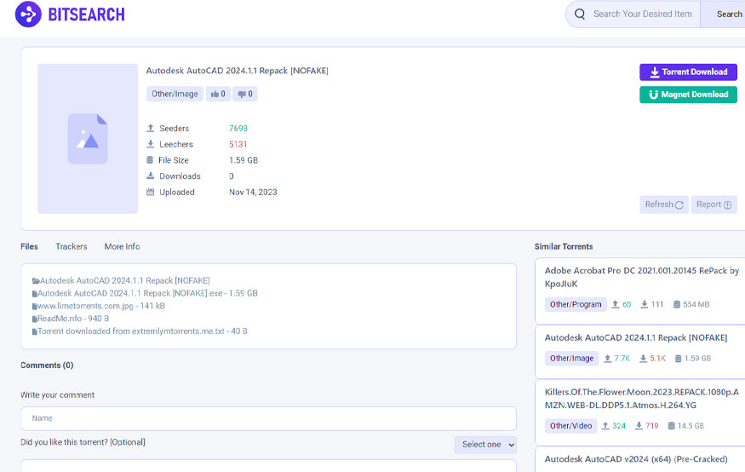Viewport: 745px width, 472px height.
Task: Click the ReadMe.nfo file row
Action: click(x=71, y=319)
